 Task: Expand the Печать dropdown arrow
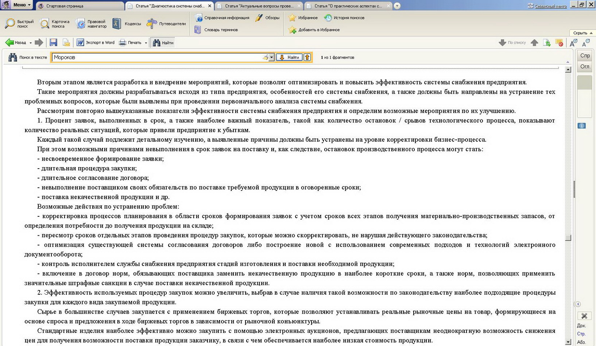pos(146,43)
